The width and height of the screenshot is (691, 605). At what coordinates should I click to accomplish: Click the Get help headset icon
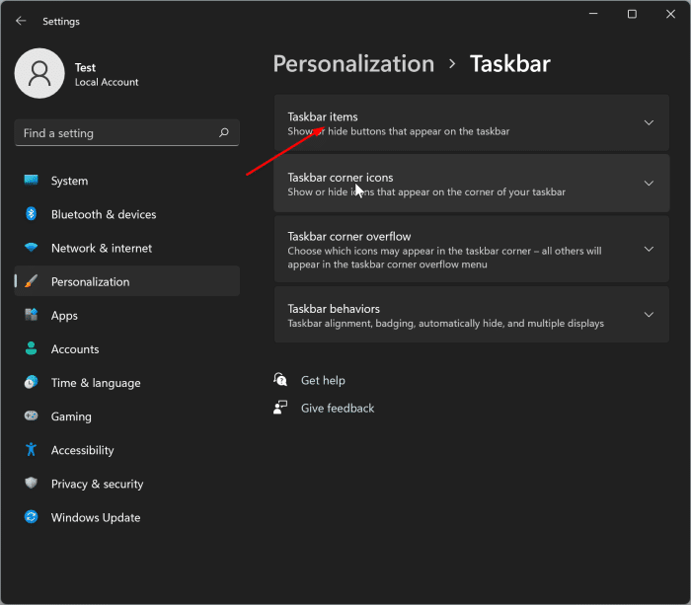click(x=280, y=380)
